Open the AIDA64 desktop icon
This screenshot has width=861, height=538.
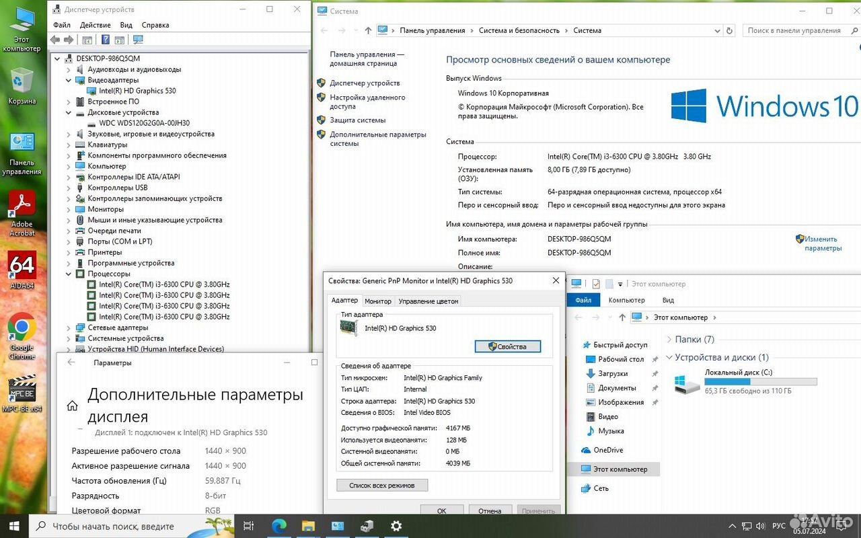point(22,270)
